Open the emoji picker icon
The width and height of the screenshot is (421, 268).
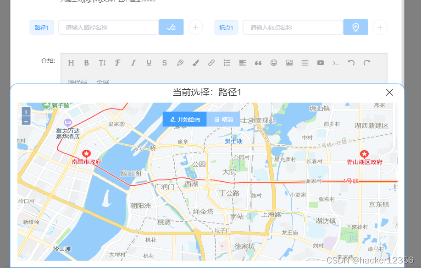click(273, 63)
